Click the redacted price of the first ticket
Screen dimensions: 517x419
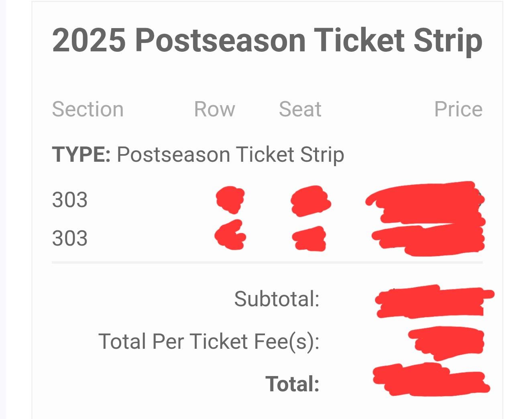[x=425, y=201]
